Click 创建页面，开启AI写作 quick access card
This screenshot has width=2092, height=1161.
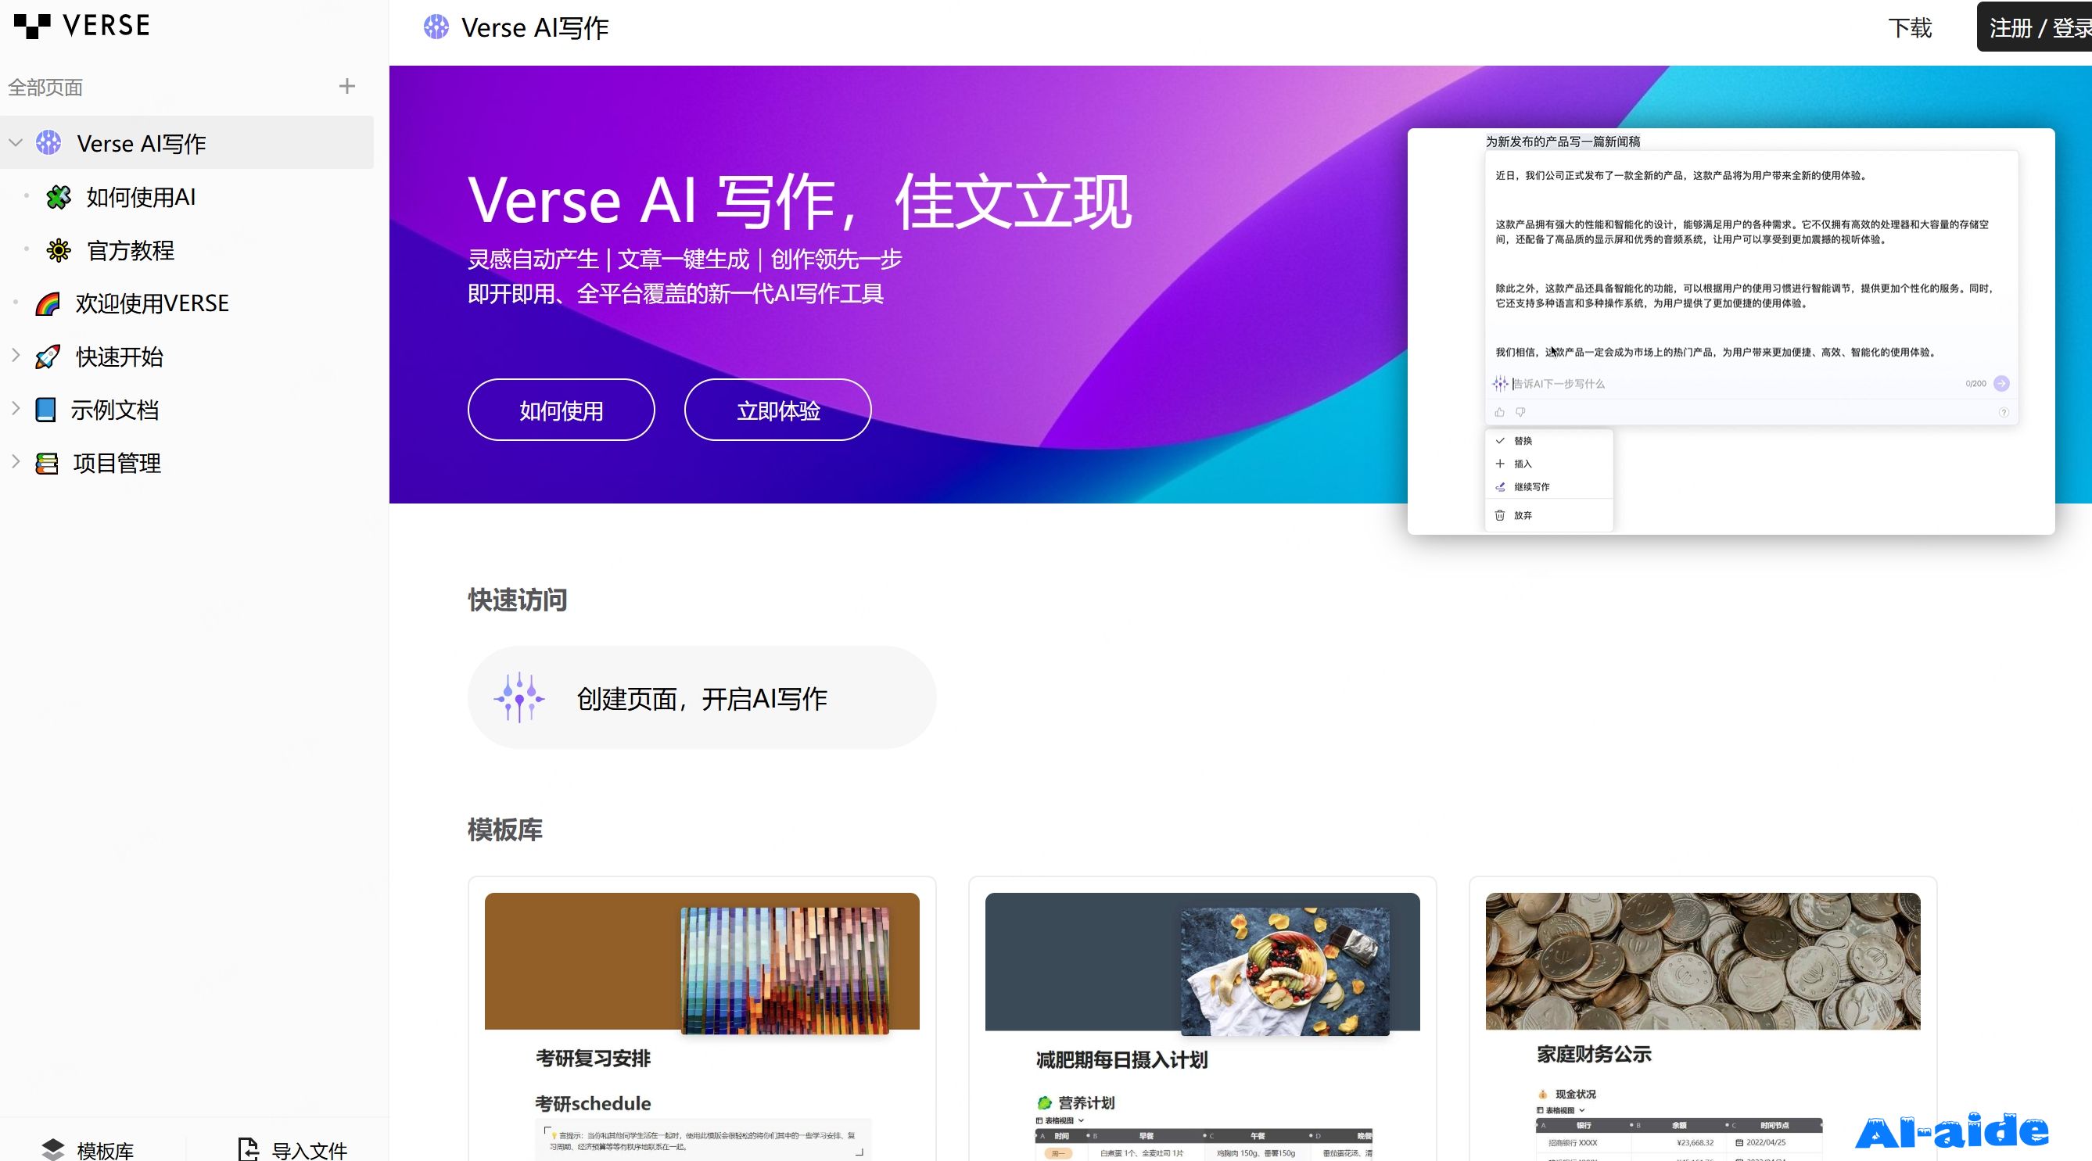tap(702, 697)
